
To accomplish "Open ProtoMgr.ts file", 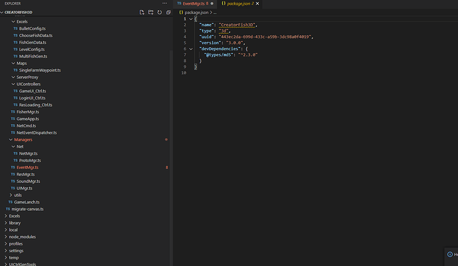I will (30, 161).
